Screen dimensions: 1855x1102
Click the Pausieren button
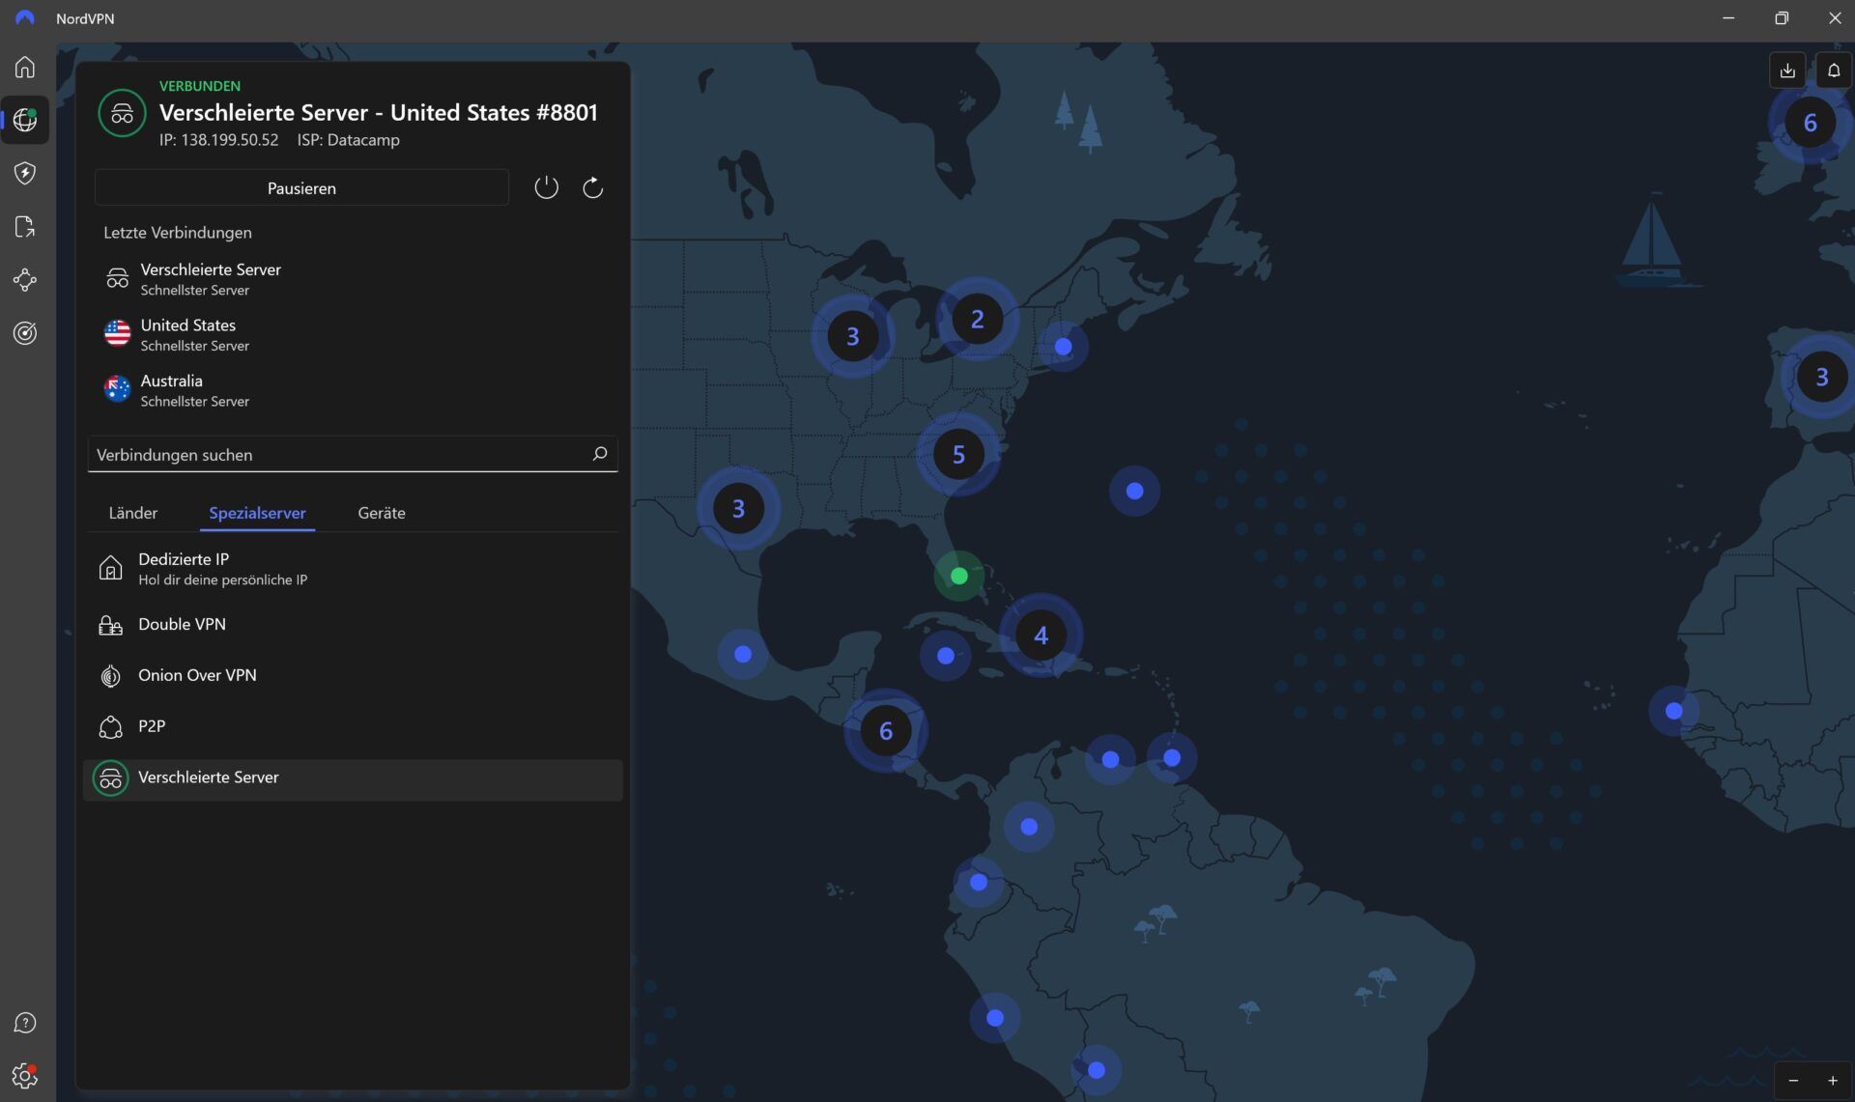click(x=301, y=187)
